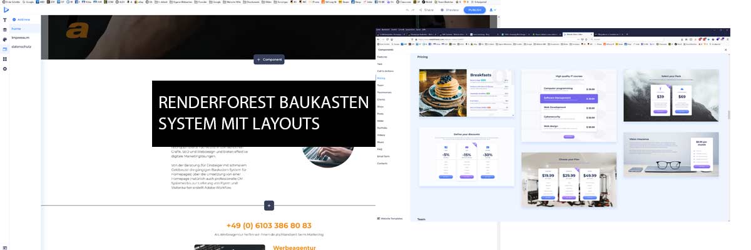Click the chat support icon at bottom-left
Screen dimensions: 751x250
[5, 247]
